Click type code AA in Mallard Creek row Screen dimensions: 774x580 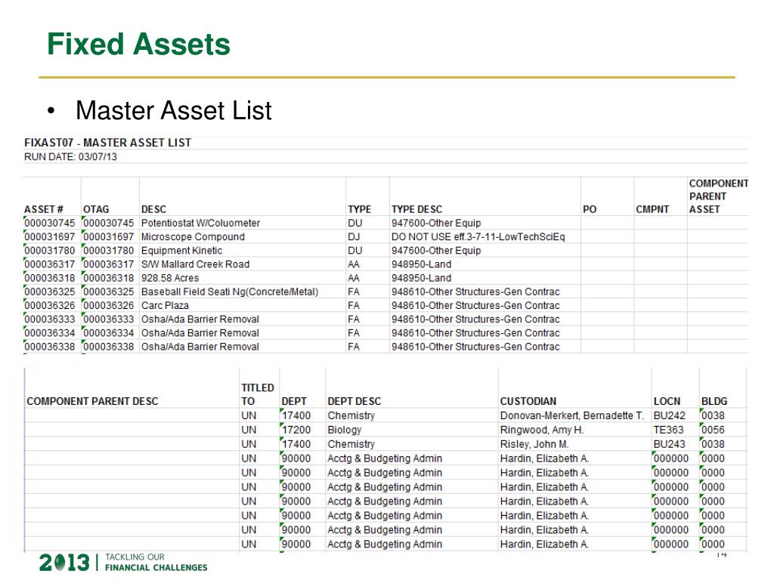pyautogui.click(x=354, y=264)
